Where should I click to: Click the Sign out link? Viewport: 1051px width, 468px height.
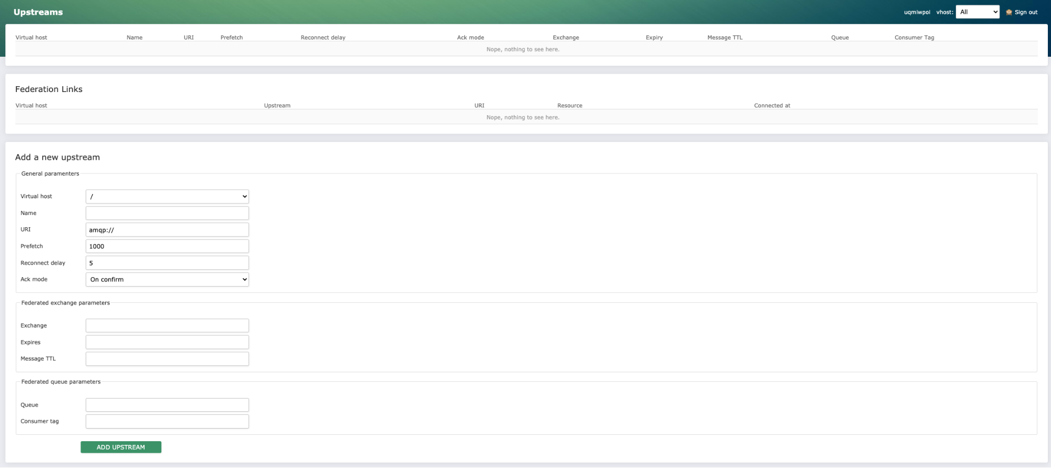[x=1026, y=12]
